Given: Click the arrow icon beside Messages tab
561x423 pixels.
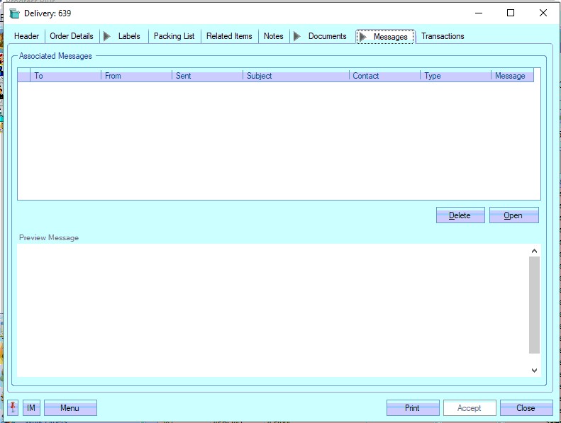Looking at the screenshot, I should click(x=362, y=37).
